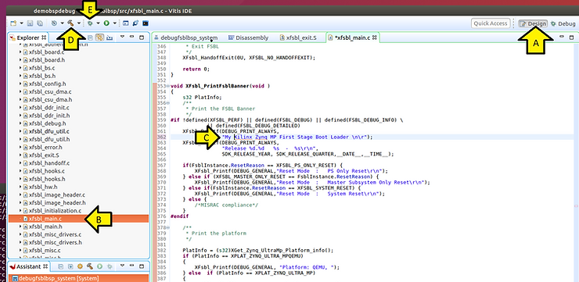Switch to the Debug perspective
This screenshot has width=579, height=282.
click(x=563, y=23)
